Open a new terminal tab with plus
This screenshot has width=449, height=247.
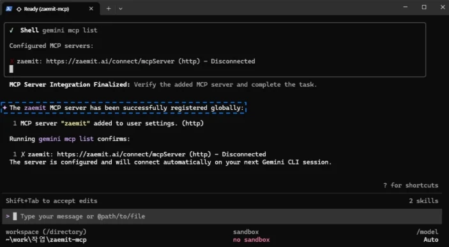(x=109, y=8)
